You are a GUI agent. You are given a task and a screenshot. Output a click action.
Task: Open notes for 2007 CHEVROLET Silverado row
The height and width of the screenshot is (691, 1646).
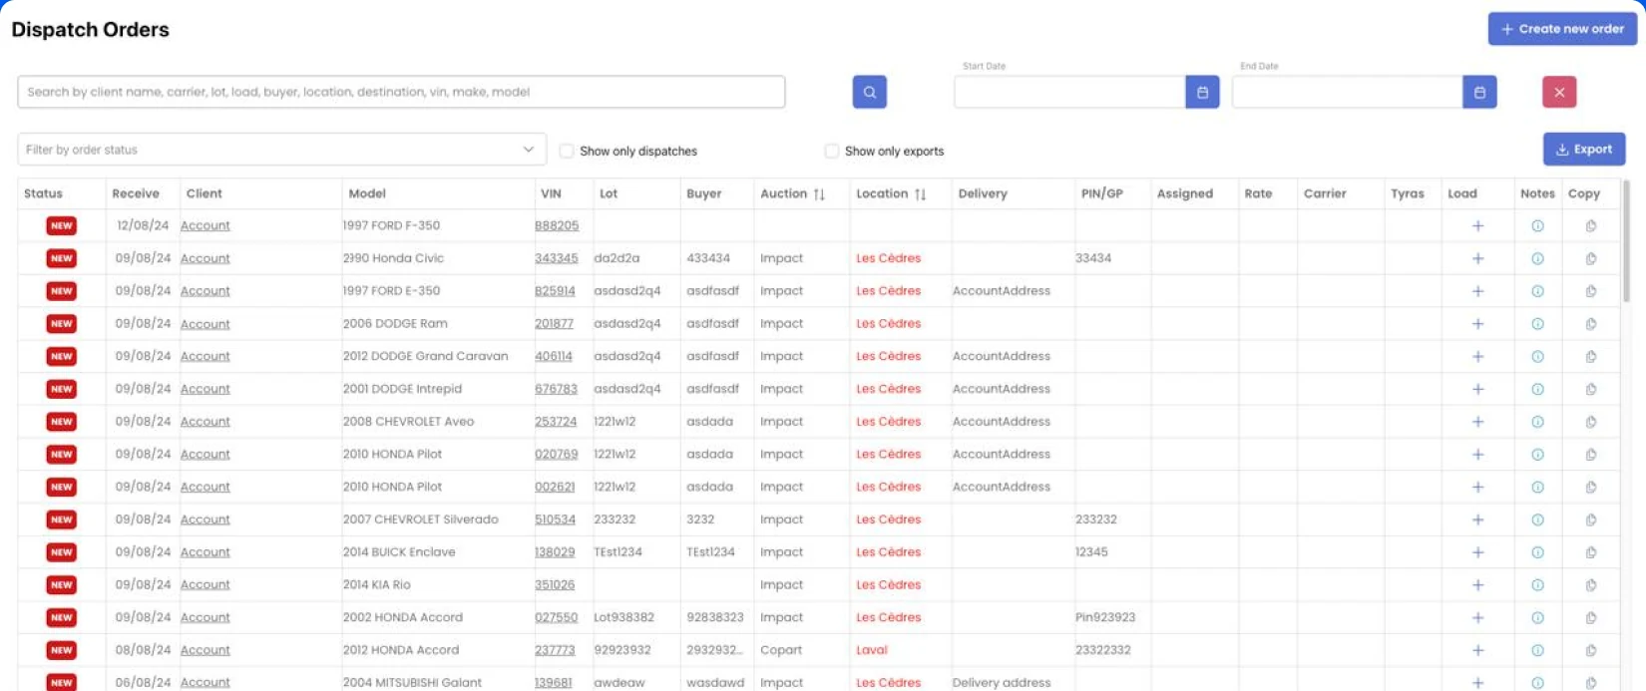point(1537,520)
